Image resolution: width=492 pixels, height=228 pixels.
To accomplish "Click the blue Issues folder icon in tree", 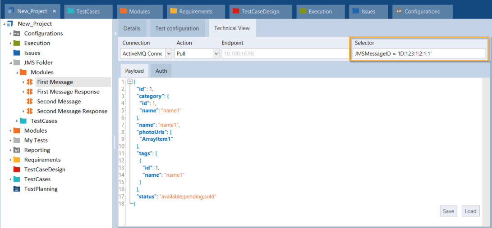I will click(x=17, y=53).
